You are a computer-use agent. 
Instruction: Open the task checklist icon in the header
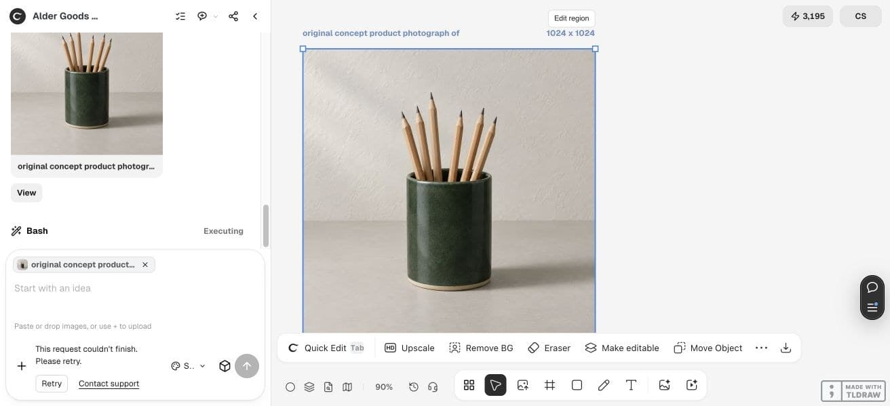pyautogui.click(x=180, y=16)
